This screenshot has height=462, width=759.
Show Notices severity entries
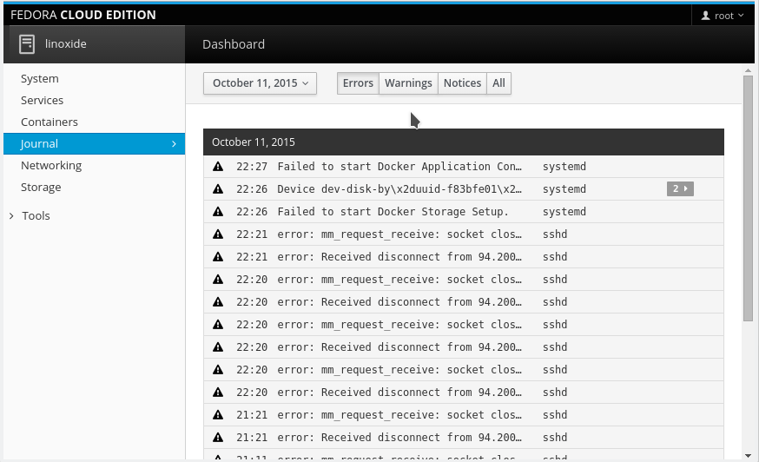point(462,83)
